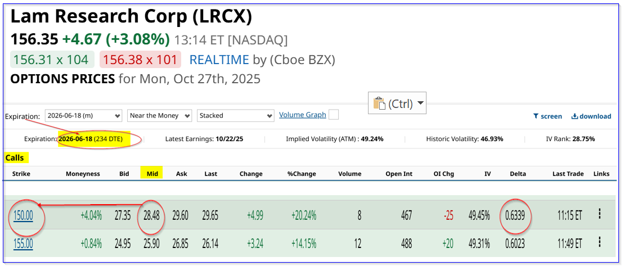Select the +20 OI change cell
The image size is (624, 266).
[x=447, y=244]
